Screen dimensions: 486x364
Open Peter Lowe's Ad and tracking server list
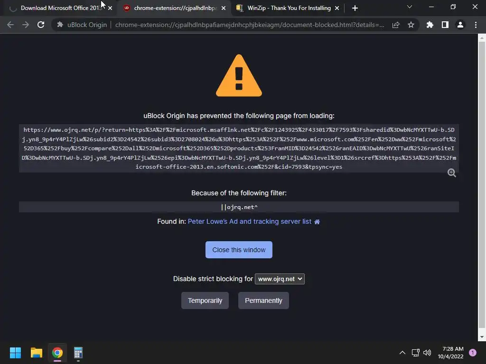click(x=250, y=222)
